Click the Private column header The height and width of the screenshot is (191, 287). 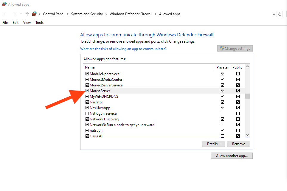point(222,67)
